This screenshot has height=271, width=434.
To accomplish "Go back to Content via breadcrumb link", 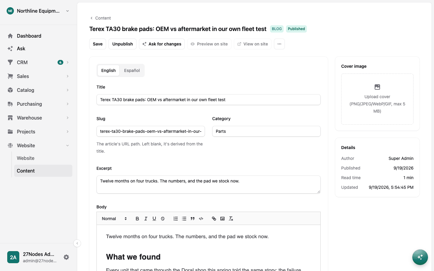I will pyautogui.click(x=100, y=18).
